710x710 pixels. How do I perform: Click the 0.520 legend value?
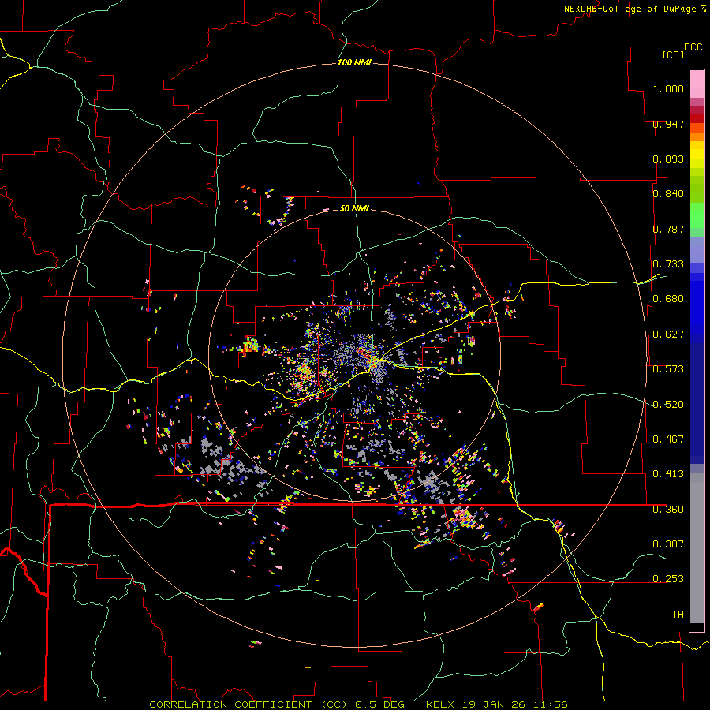coord(668,405)
